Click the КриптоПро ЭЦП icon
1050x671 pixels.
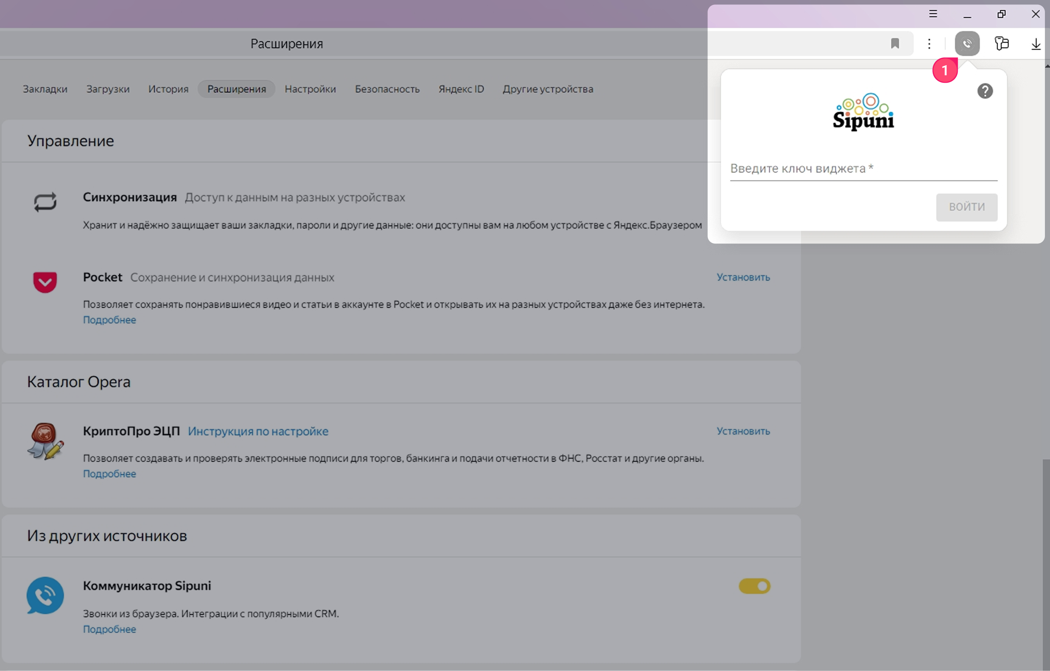(45, 441)
